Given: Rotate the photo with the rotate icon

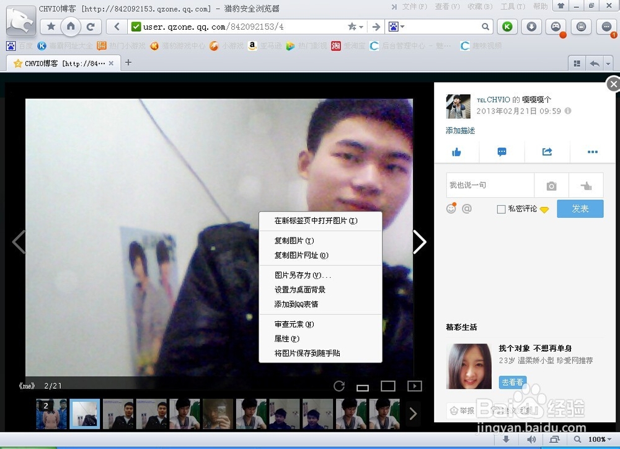Looking at the screenshot, I should [339, 386].
